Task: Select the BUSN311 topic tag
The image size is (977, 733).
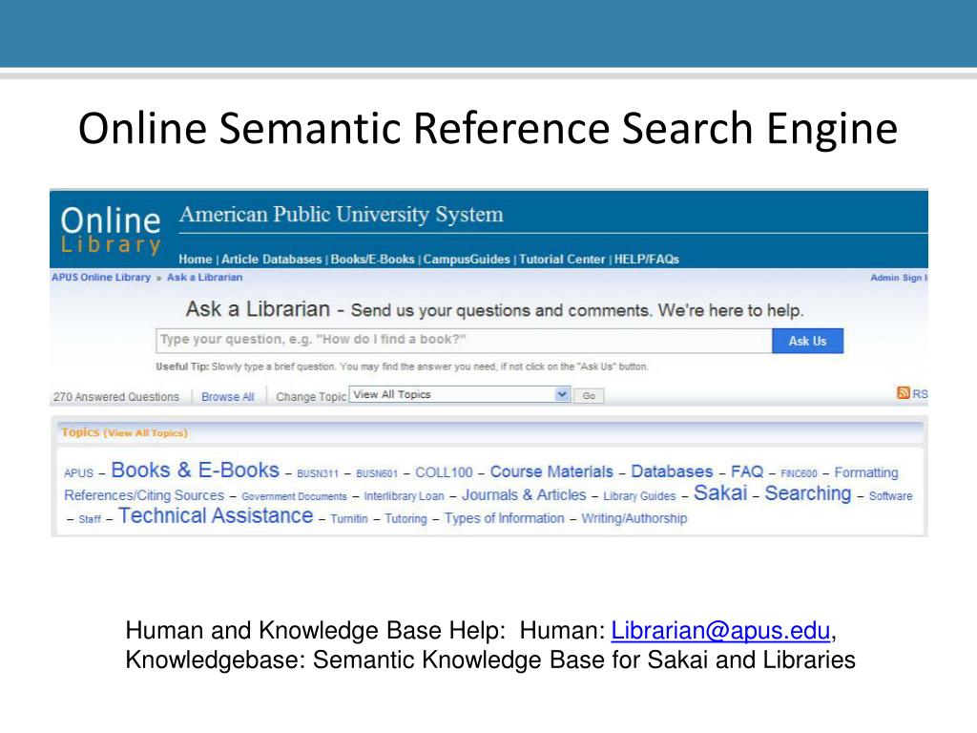Action: tap(318, 473)
